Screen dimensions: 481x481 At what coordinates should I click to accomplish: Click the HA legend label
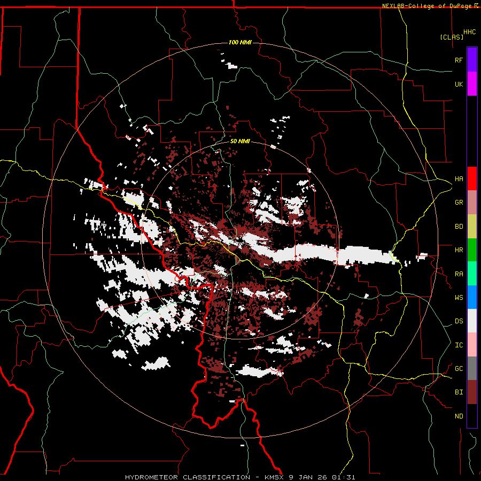(459, 179)
